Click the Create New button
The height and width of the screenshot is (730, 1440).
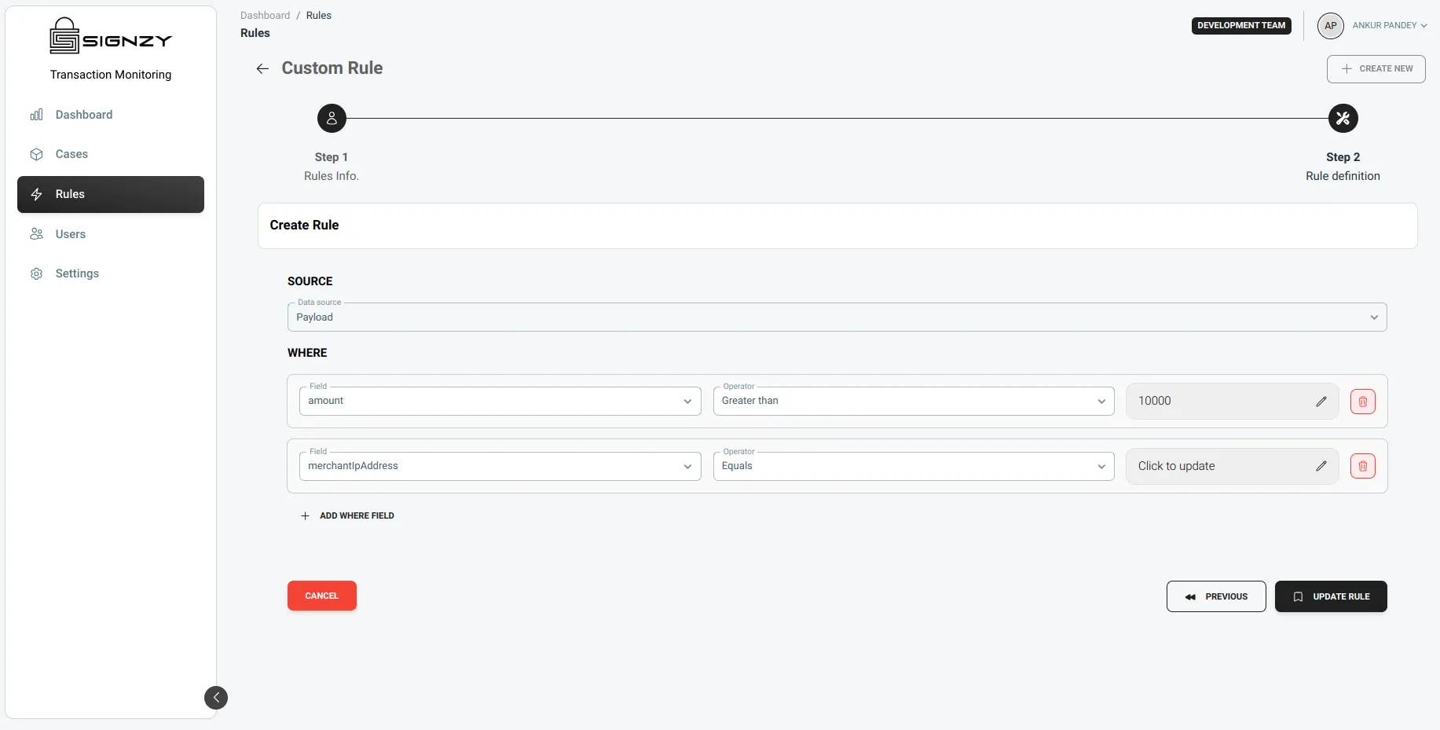point(1376,69)
